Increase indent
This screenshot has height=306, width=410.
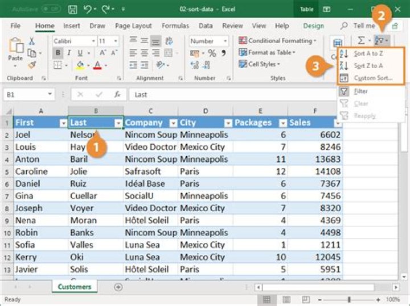pyautogui.click(x=145, y=65)
